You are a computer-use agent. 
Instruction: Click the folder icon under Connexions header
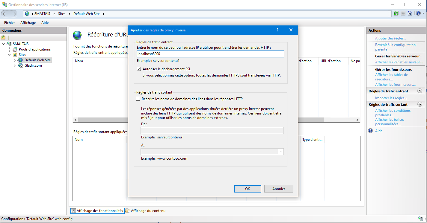tap(4, 37)
